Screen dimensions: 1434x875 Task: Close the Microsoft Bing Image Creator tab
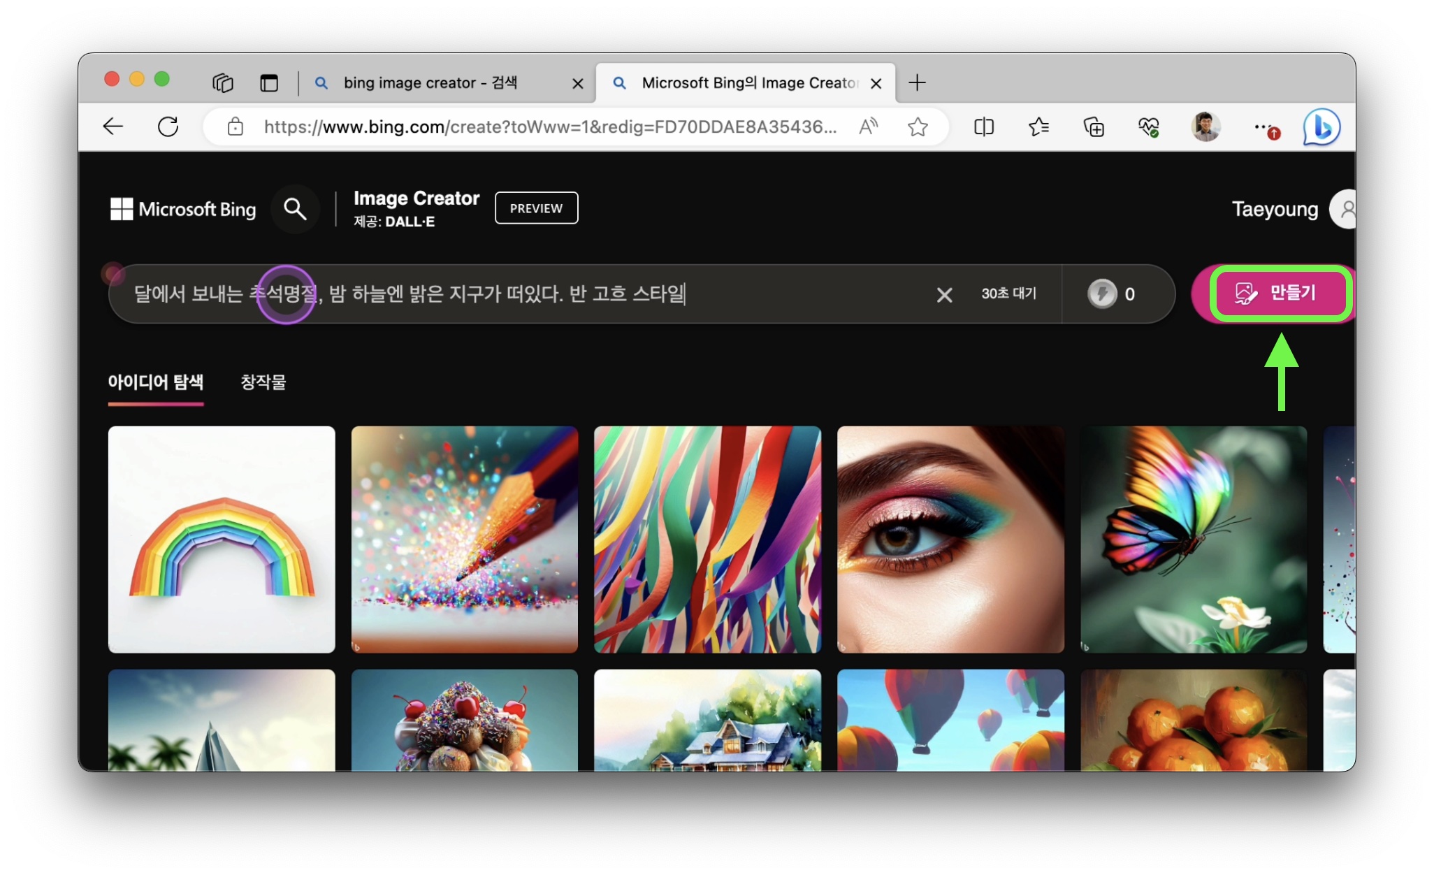click(876, 83)
